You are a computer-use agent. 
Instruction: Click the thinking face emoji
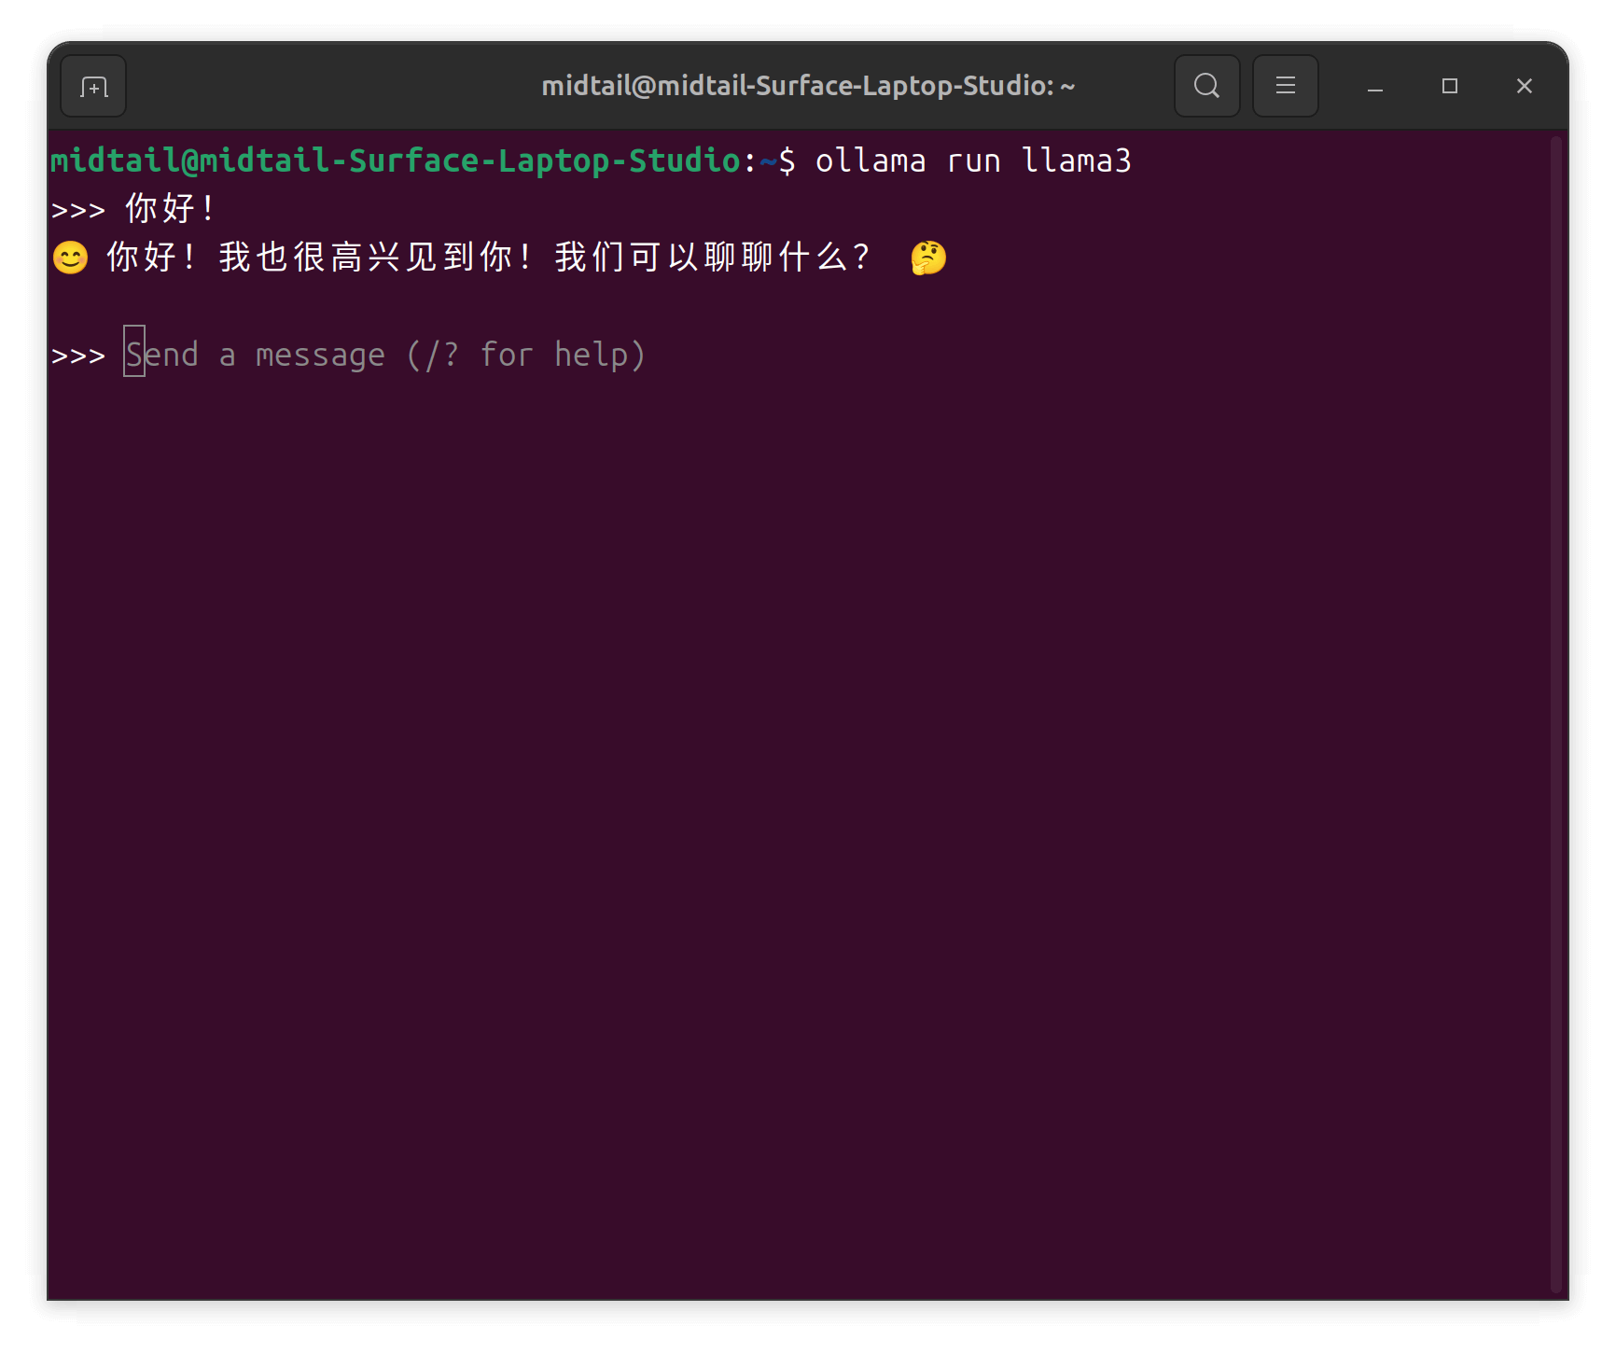pos(927,258)
